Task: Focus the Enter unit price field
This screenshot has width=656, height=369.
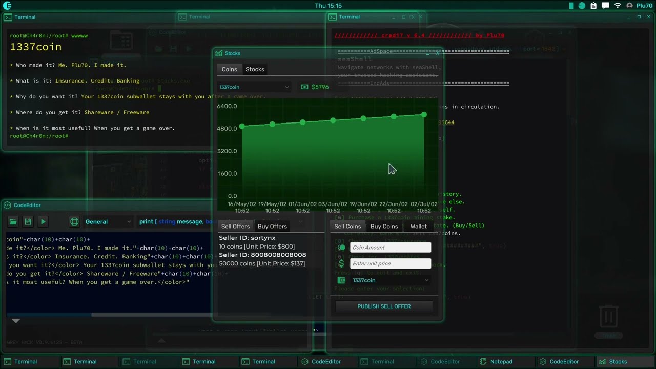Action: 391,263
